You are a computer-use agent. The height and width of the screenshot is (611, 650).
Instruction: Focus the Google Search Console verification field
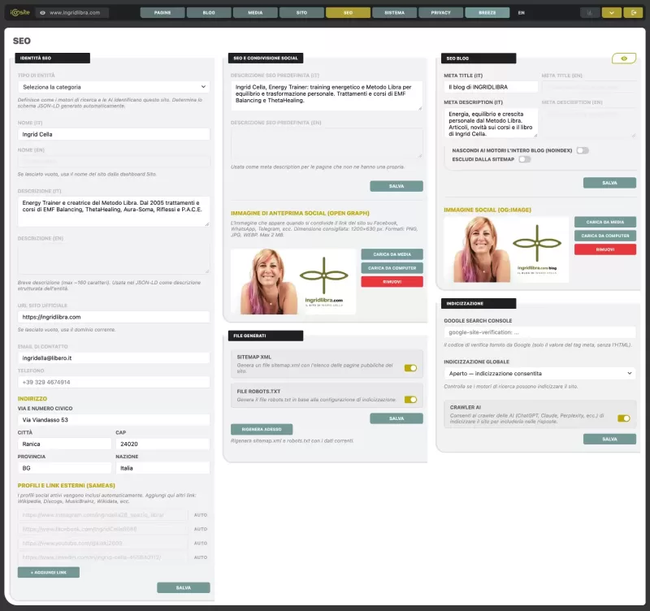tap(539, 332)
